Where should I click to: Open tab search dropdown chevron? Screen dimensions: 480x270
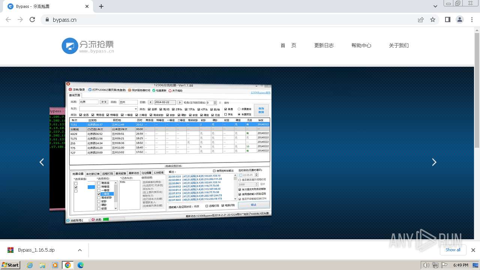pos(435,6)
